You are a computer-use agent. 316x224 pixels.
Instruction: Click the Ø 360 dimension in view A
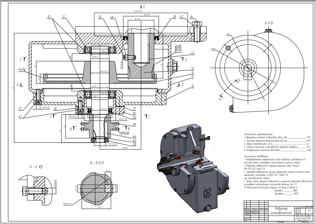229,34
